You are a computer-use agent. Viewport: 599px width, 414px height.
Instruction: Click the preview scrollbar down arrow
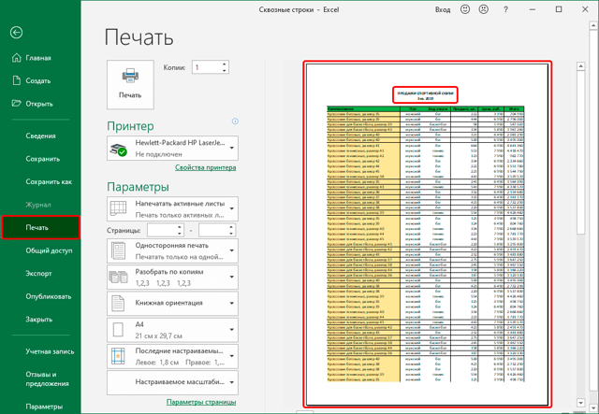(x=580, y=403)
